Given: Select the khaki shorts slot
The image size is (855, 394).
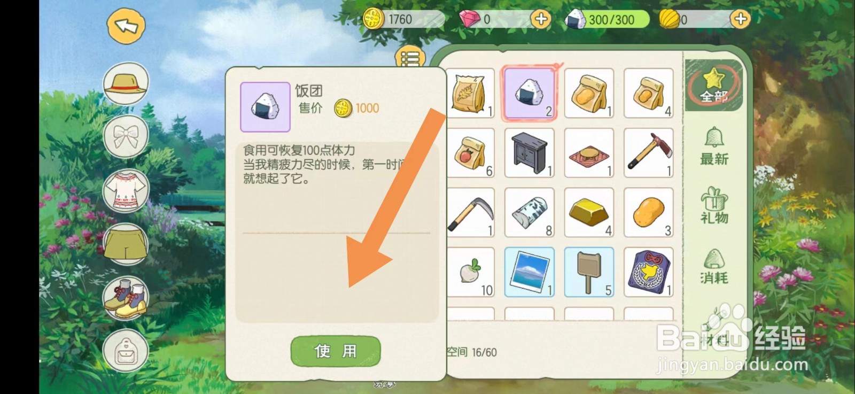Looking at the screenshot, I should click(126, 244).
